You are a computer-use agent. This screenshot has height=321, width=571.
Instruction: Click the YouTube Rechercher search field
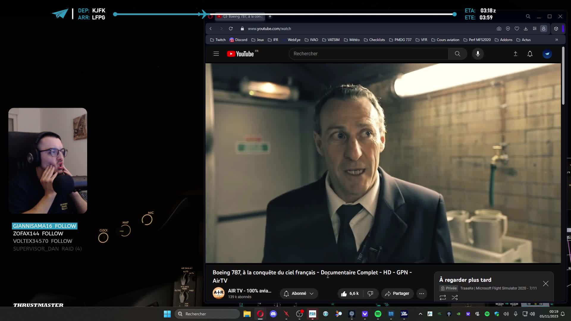pos(368,54)
